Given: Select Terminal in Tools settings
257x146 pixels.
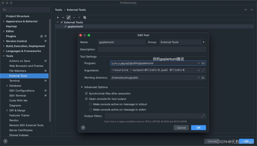Looking at the screenshot, I should [14, 81].
